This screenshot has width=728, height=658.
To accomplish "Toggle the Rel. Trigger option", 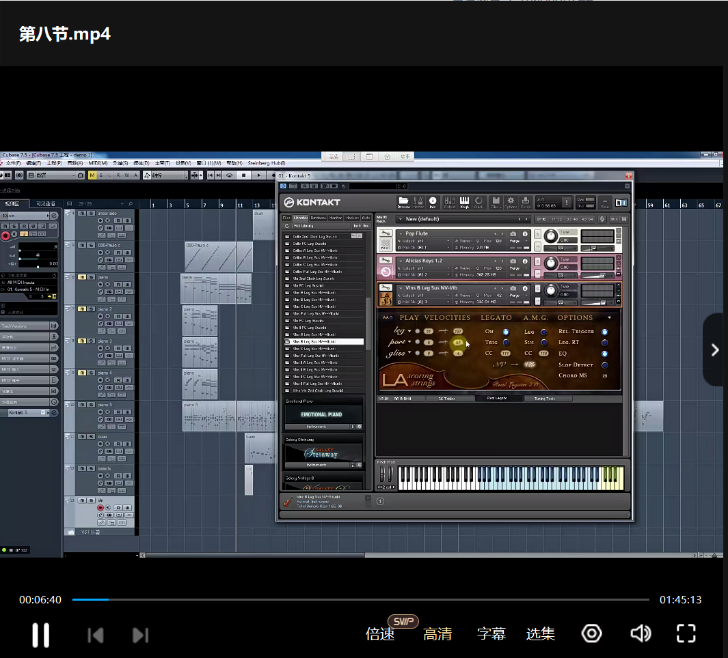I will click(604, 332).
